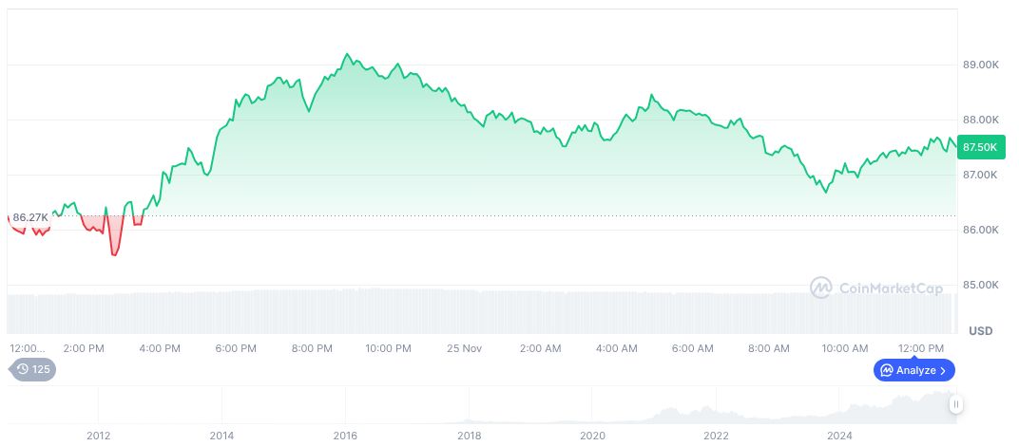
Task: Click the 10:00 AM time axis label
Action: coord(845,348)
